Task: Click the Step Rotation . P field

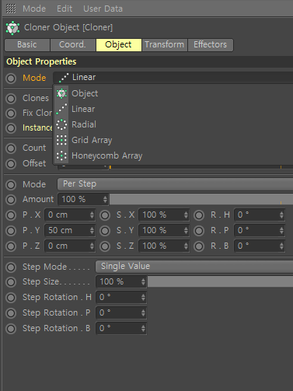Action: (x=121, y=312)
